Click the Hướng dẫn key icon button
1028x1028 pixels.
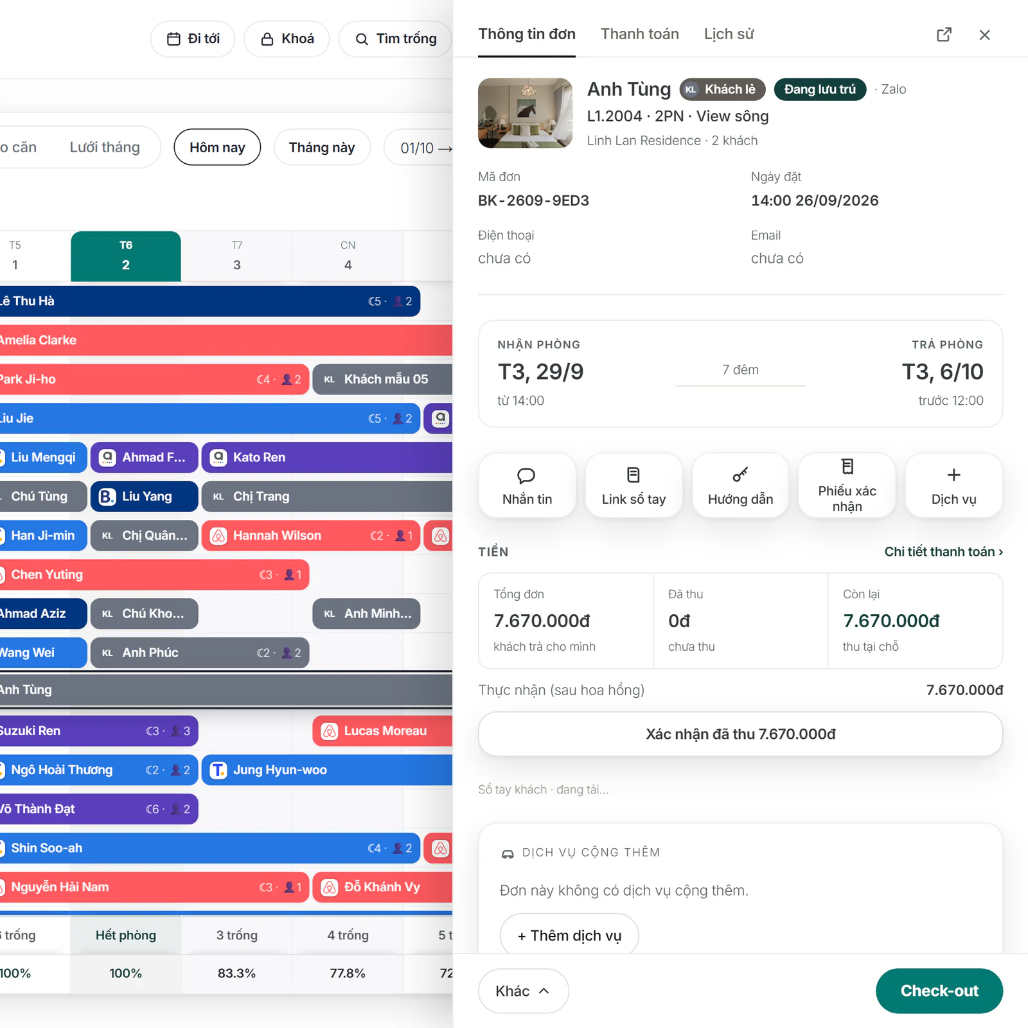point(740,485)
